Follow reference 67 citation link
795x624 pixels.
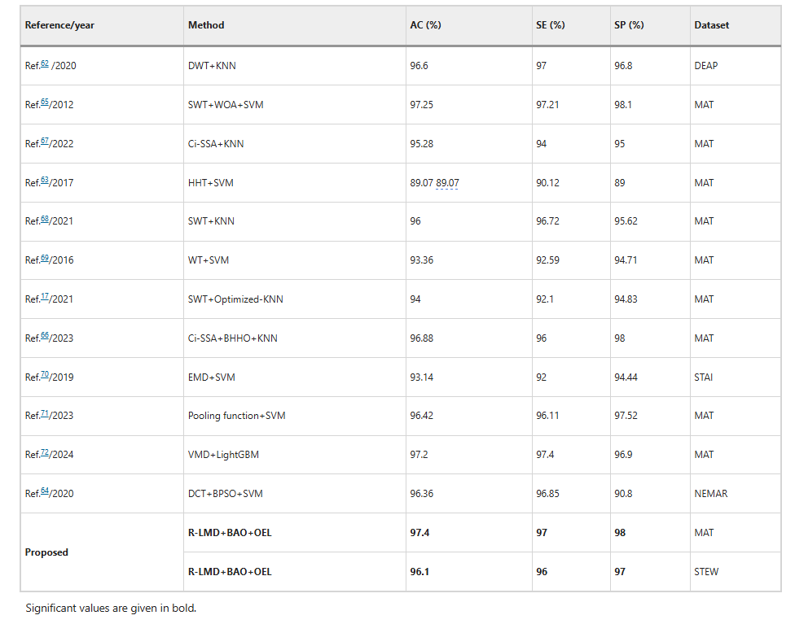pos(45,142)
